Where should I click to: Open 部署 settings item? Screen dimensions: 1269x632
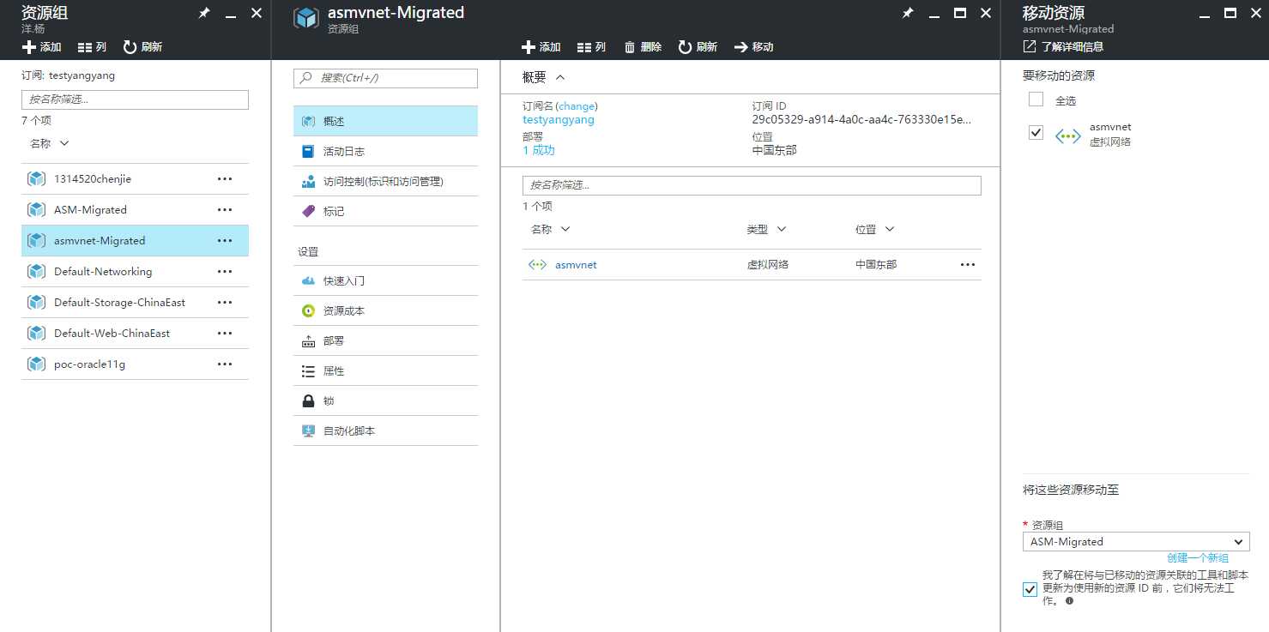coord(385,340)
